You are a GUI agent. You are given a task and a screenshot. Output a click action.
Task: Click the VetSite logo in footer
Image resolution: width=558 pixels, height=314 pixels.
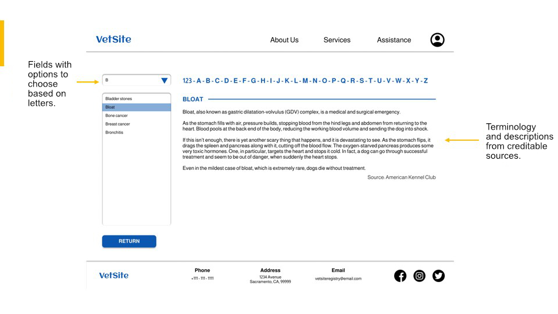pyautogui.click(x=114, y=275)
